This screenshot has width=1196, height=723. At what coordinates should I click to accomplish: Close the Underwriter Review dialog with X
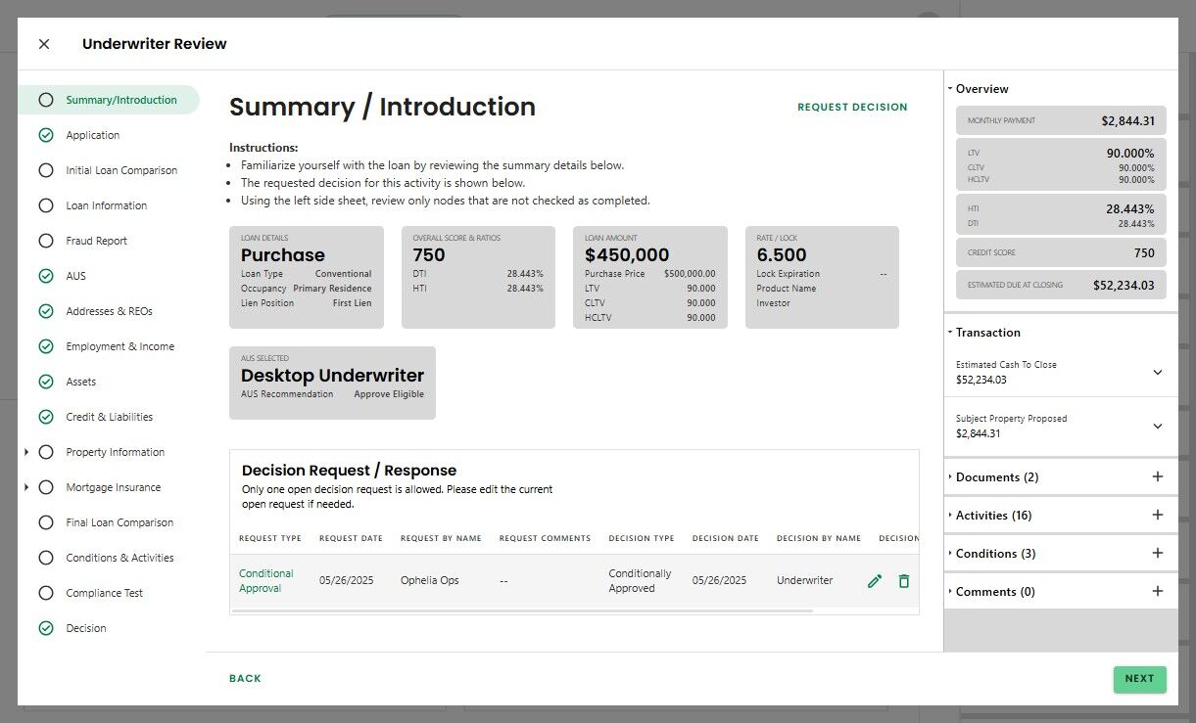click(x=44, y=44)
